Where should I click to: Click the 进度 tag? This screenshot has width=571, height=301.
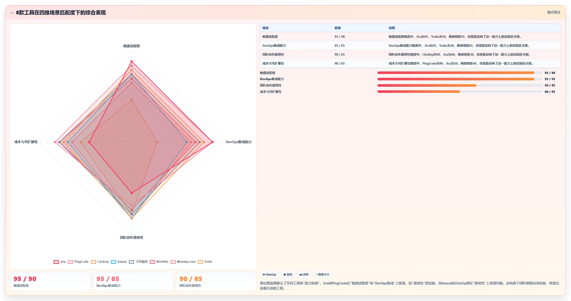[x=304, y=274]
